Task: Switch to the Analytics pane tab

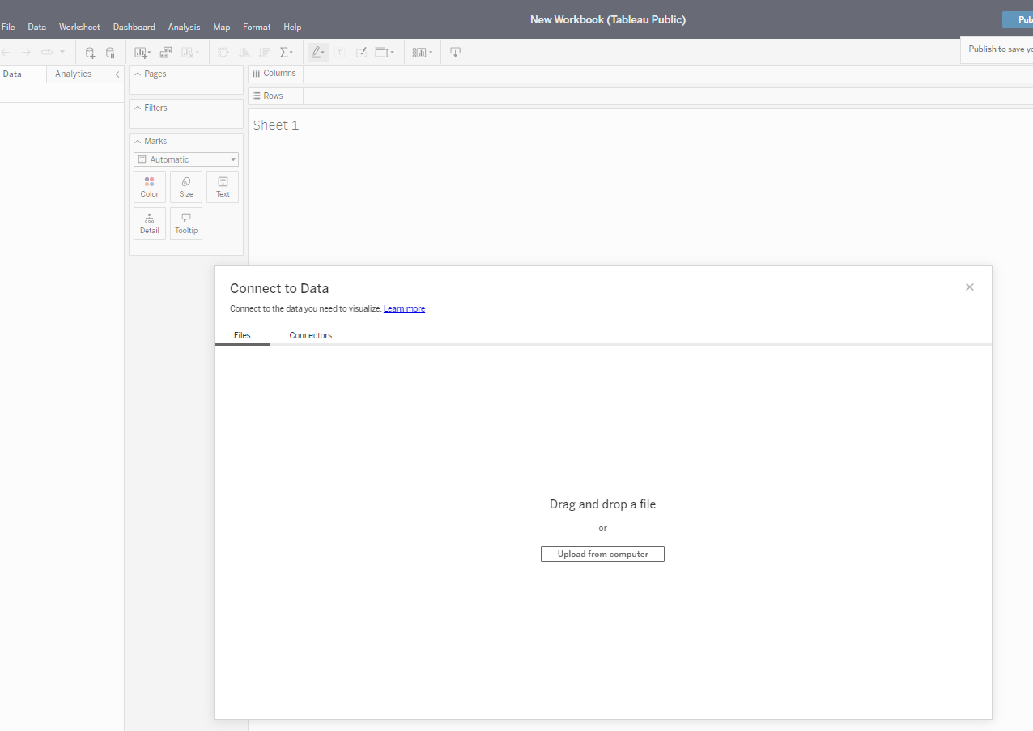Action: click(73, 74)
